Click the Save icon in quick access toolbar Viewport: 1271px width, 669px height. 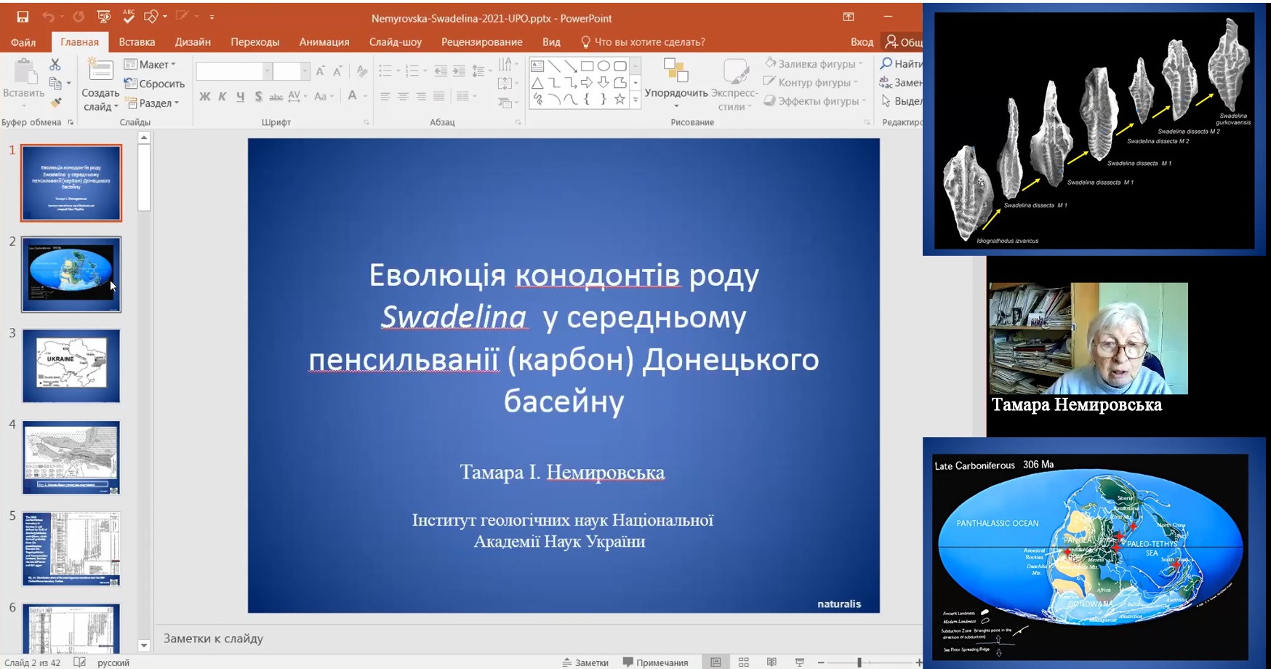(23, 16)
